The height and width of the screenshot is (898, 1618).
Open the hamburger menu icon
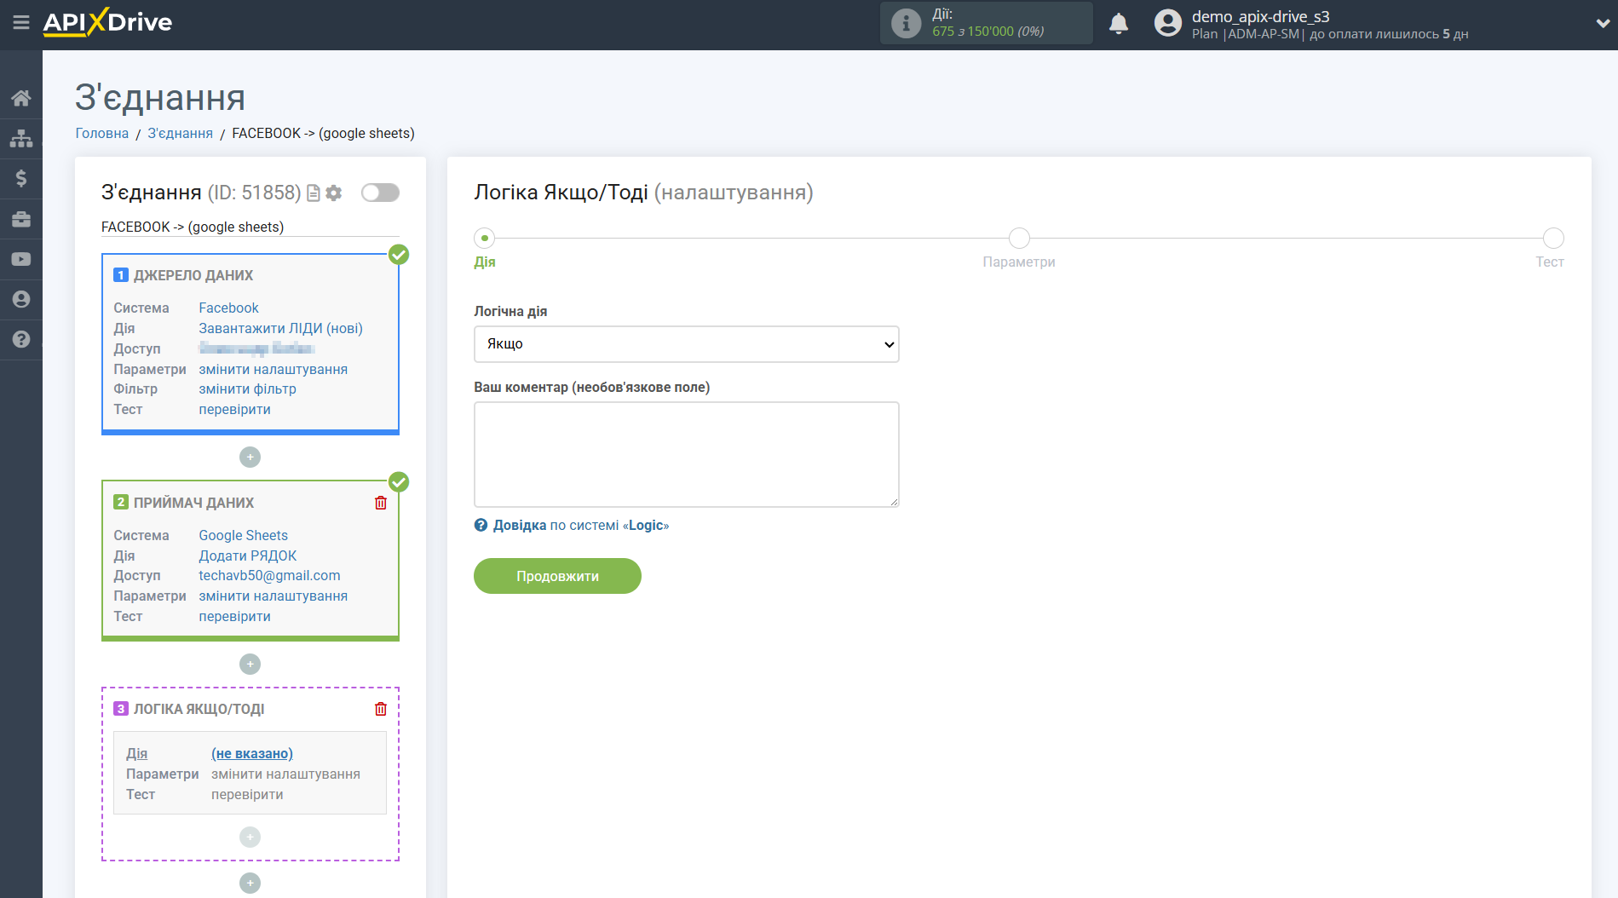(21, 23)
